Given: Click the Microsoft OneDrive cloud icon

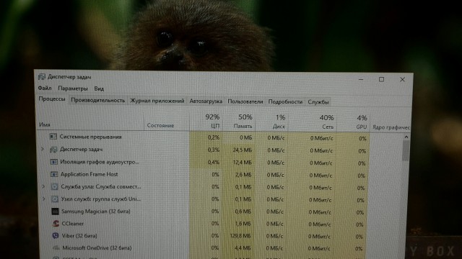Looking at the screenshot, I should 56,247.
